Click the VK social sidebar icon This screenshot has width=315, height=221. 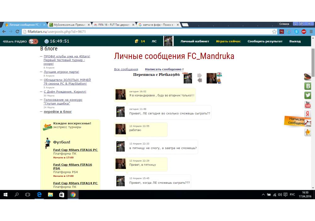(x=308, y=86)
